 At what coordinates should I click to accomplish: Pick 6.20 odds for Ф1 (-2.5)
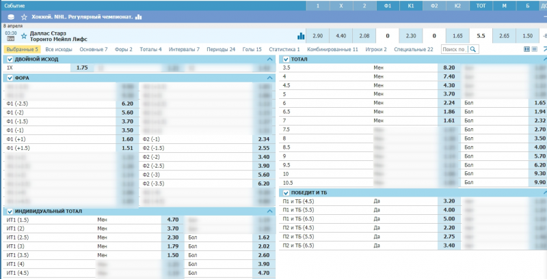coord(126,104)
